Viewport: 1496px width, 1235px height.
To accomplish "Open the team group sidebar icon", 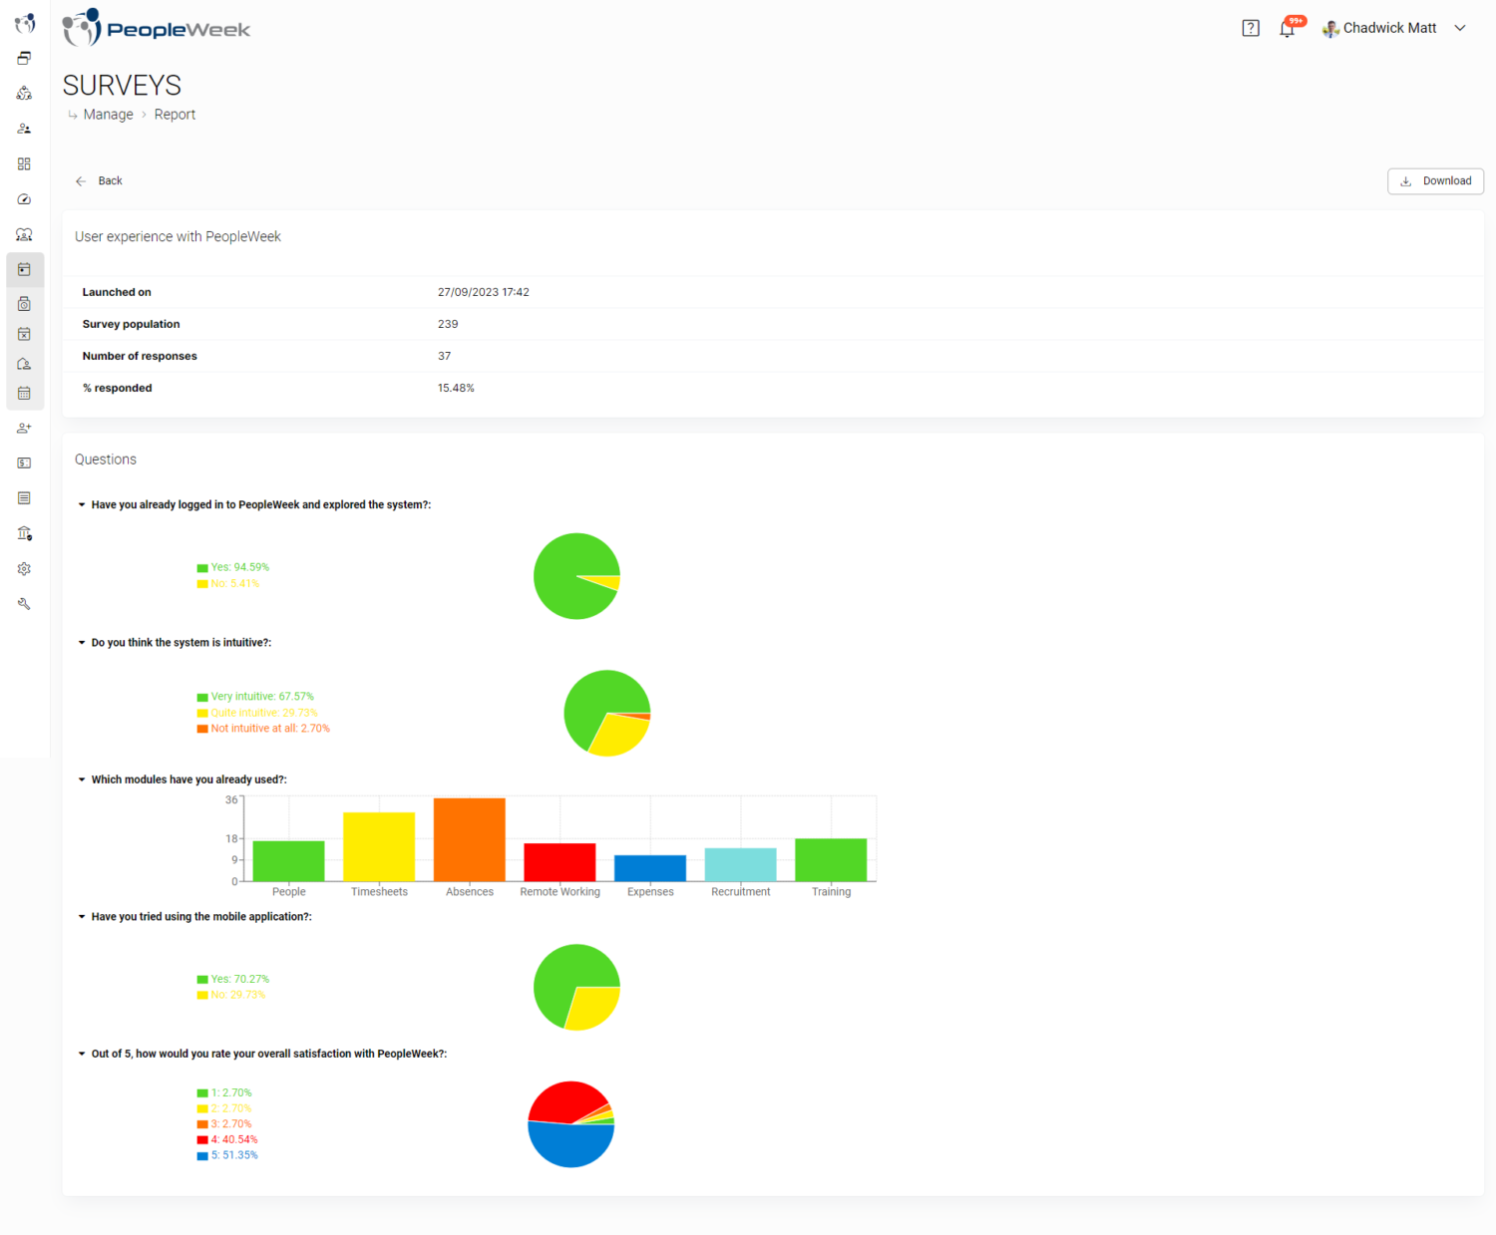I will point(24,234).
